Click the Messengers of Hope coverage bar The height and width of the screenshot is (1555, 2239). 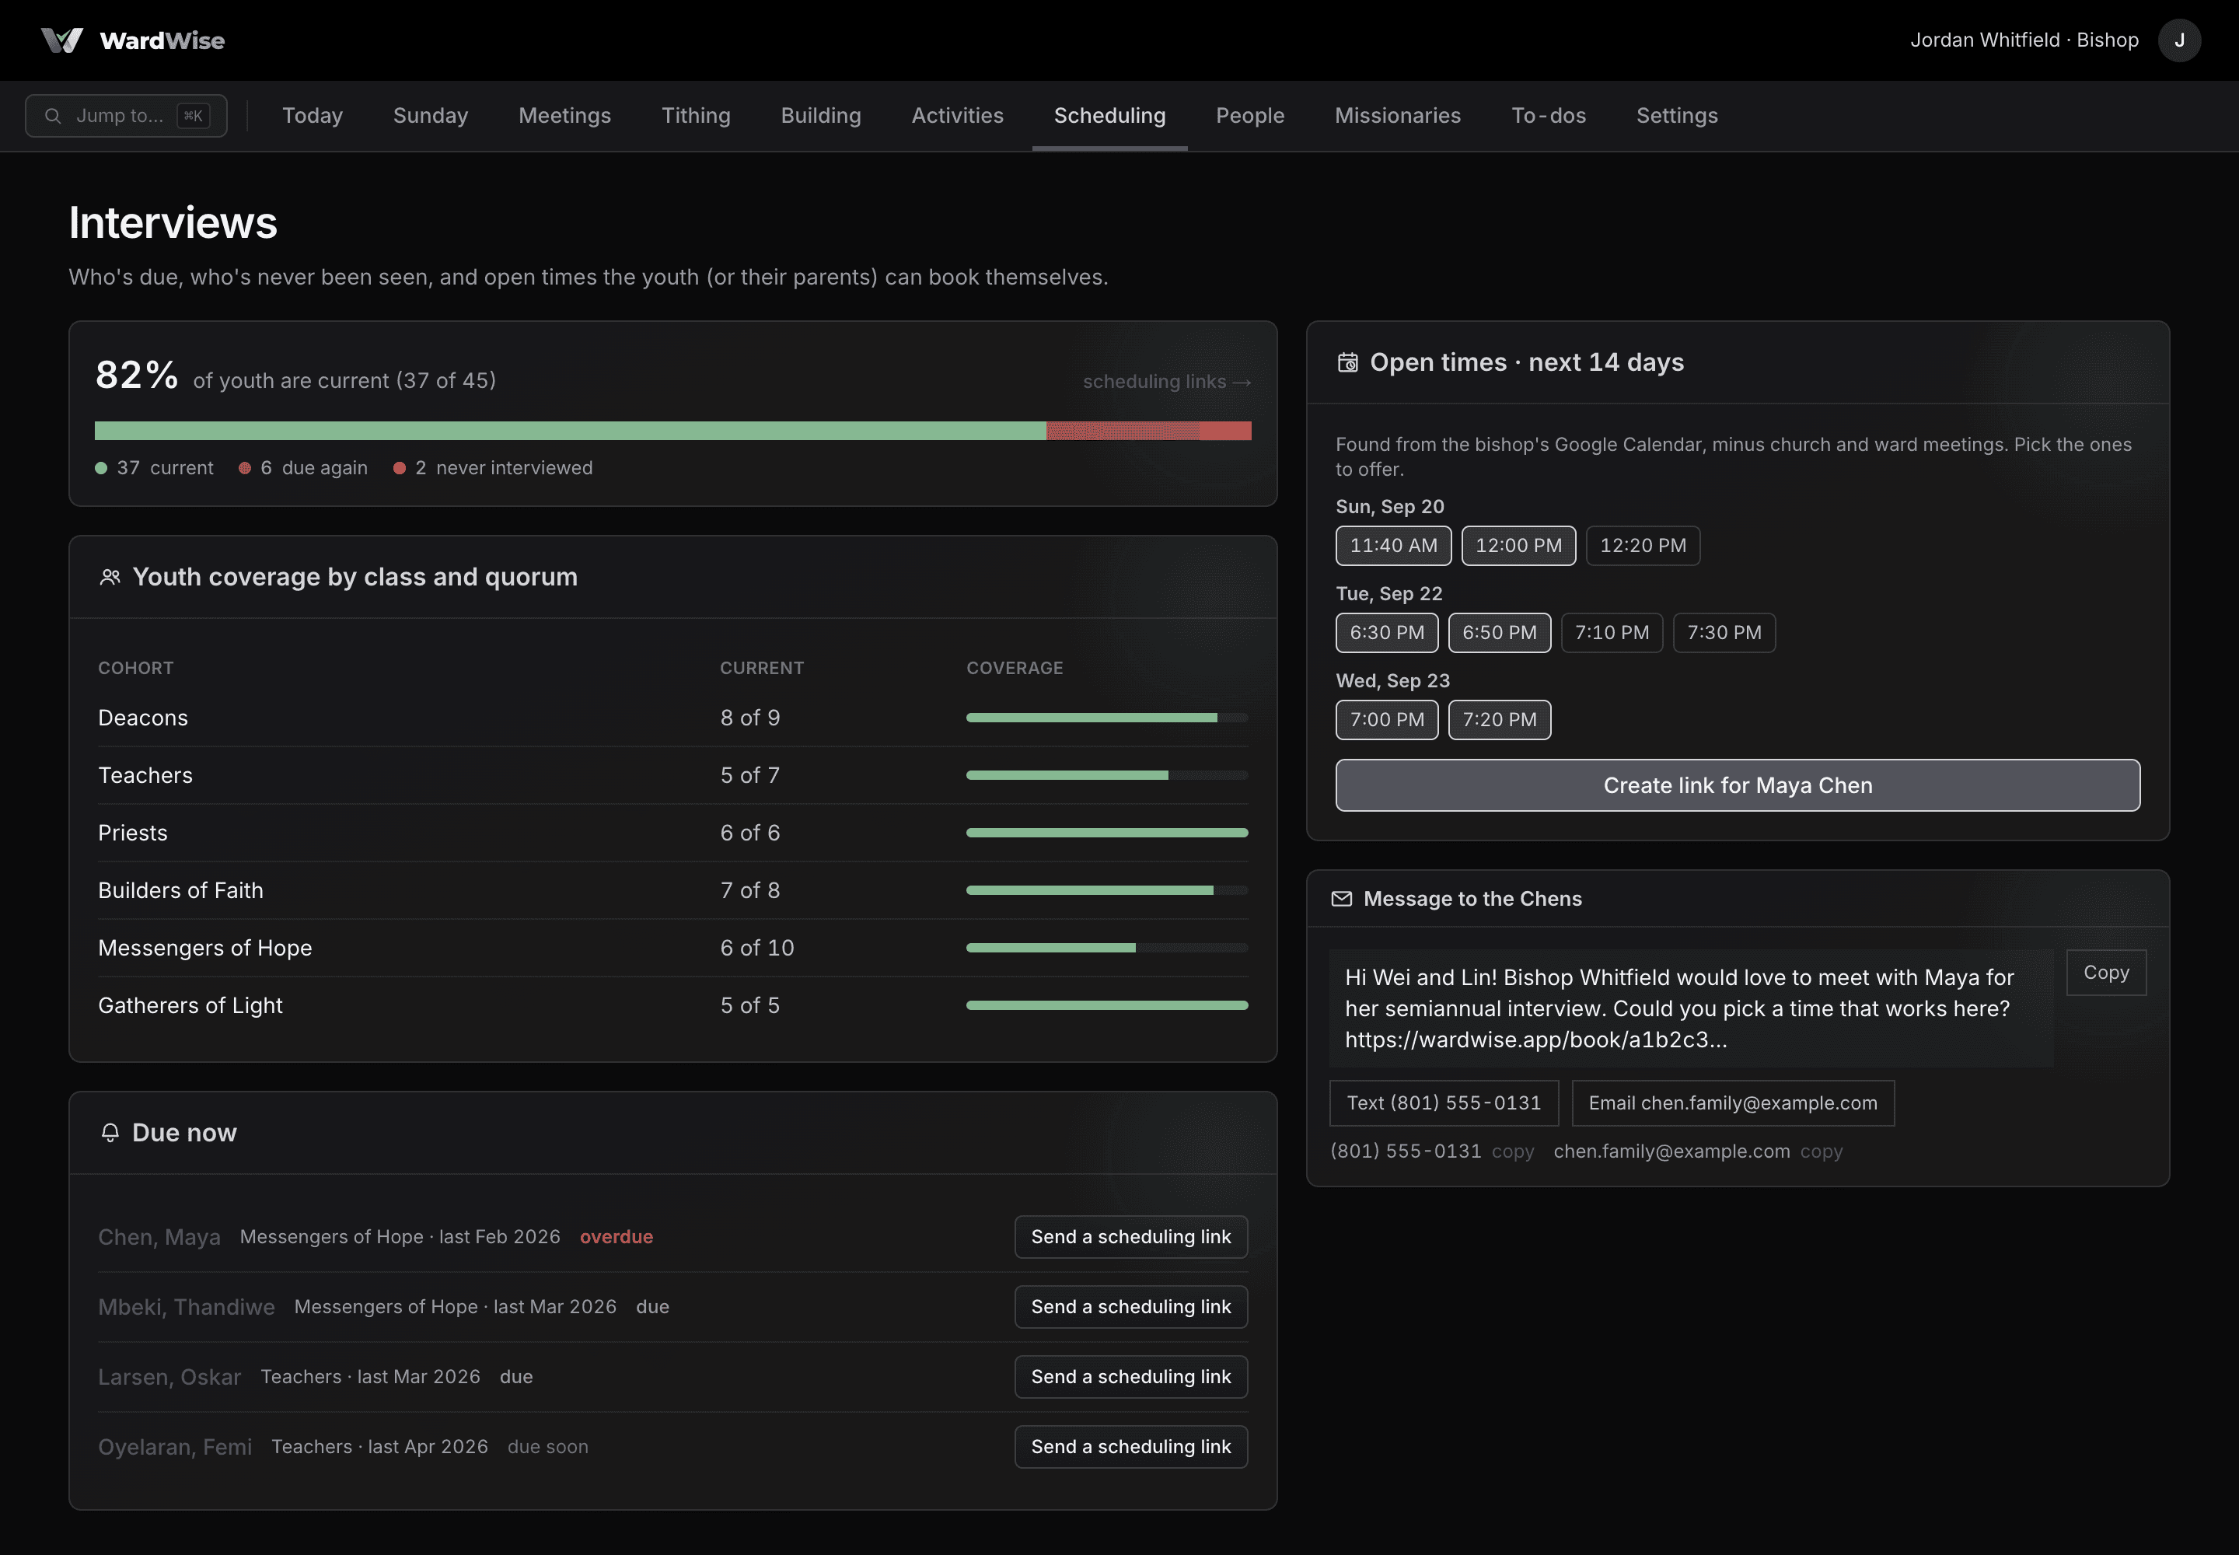point(1107,948)
